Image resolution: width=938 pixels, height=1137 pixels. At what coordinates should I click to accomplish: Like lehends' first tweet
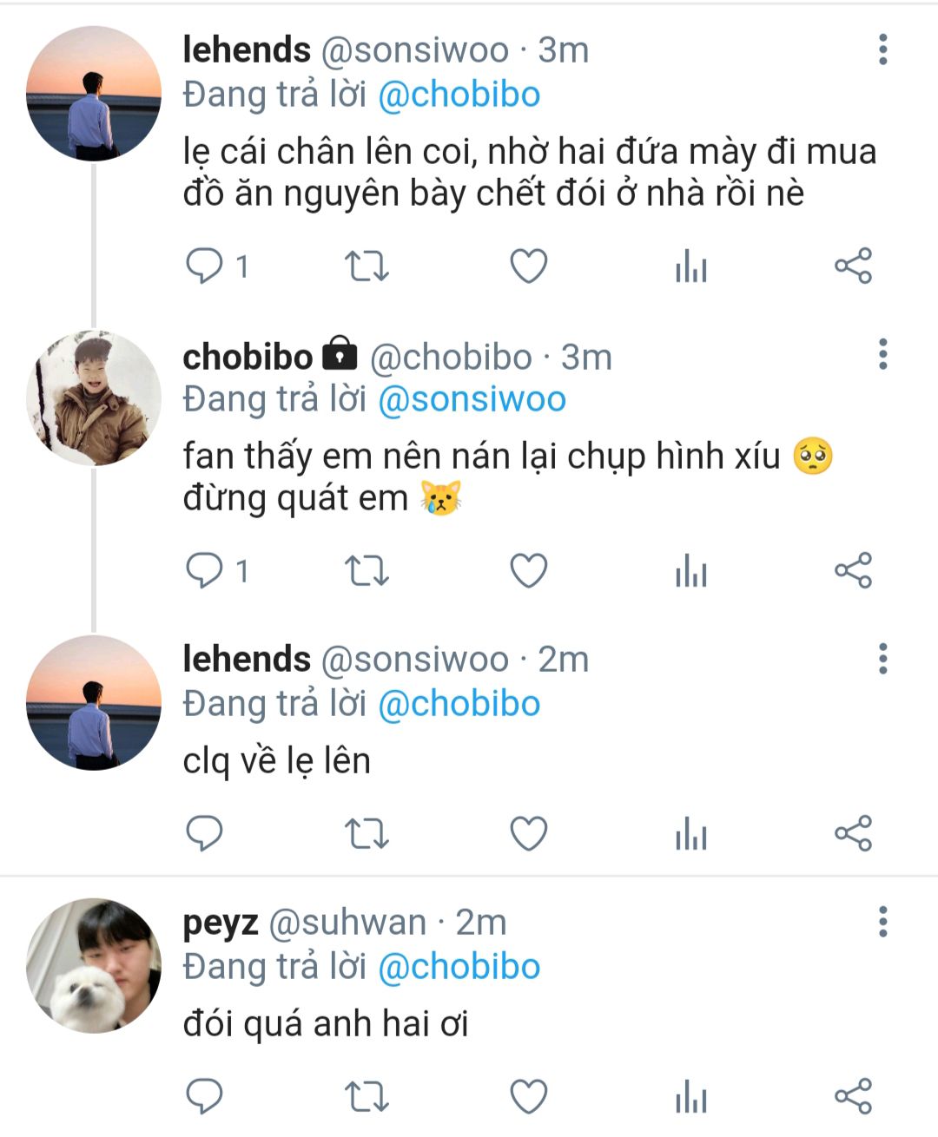[528, 266]
